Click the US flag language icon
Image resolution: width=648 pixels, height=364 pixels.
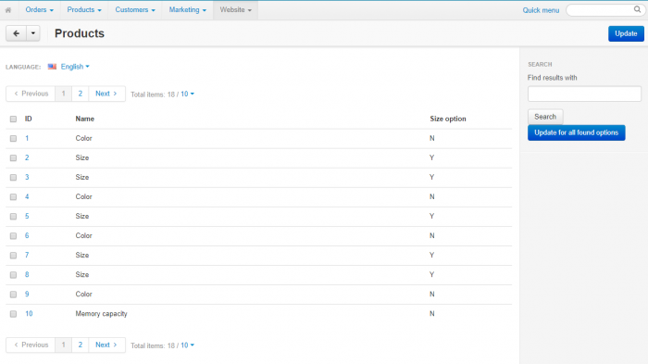tap(52, 67)
